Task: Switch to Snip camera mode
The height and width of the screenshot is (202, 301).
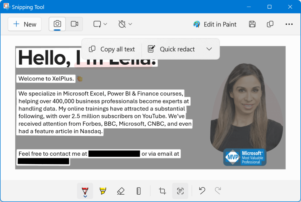Action: point(58,24)
